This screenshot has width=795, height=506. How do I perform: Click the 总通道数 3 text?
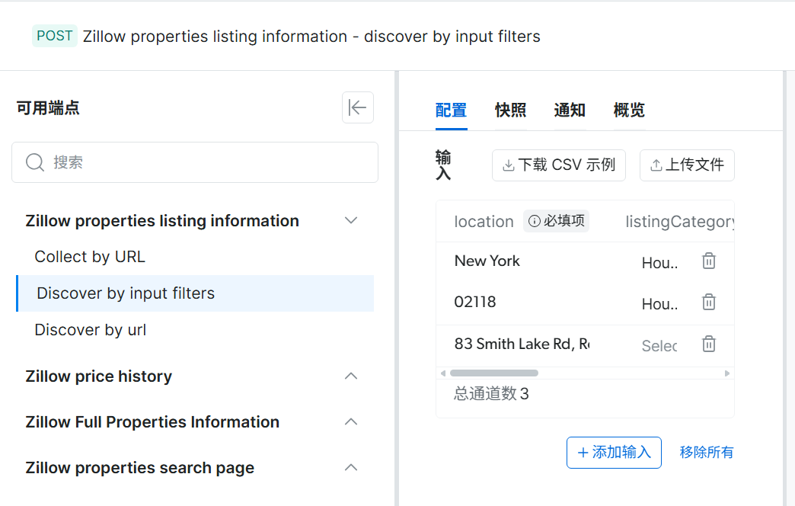491,393
